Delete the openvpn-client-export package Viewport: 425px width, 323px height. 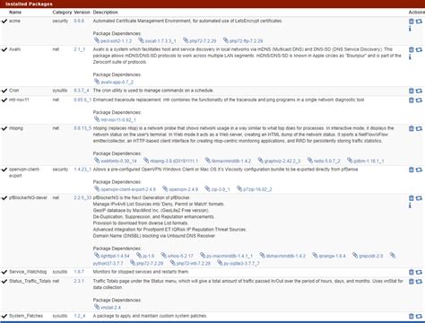[412, 170]
